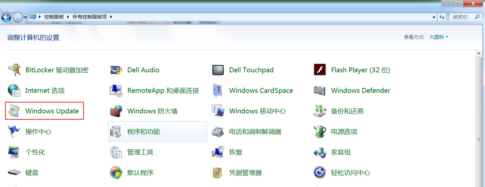Open the Dell Touchpad icon
The width and height of the screenshot is (485, 187).
pyautogui.click(x=218, y=70)
